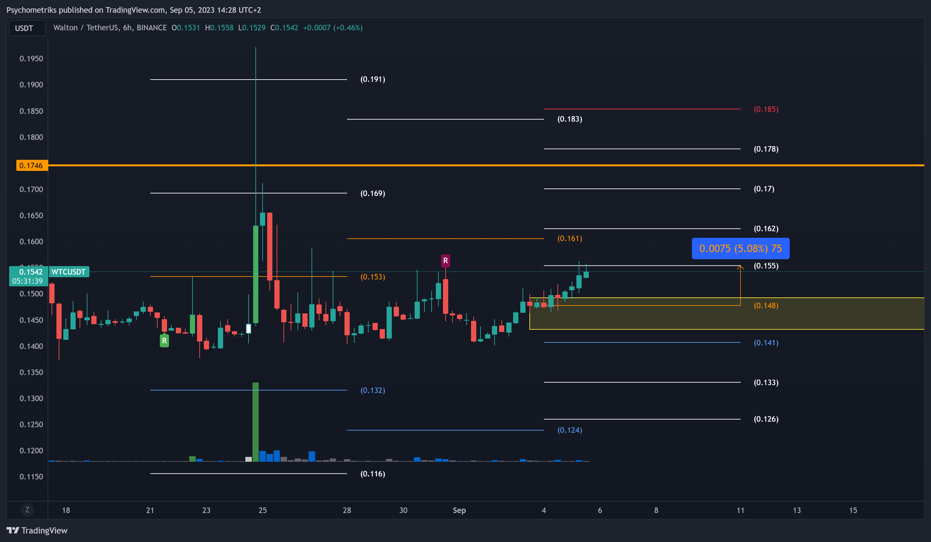Click the USDT currency button
This screenshot has width=931, height=542.
pyautogui.click(x=27, y=28)
